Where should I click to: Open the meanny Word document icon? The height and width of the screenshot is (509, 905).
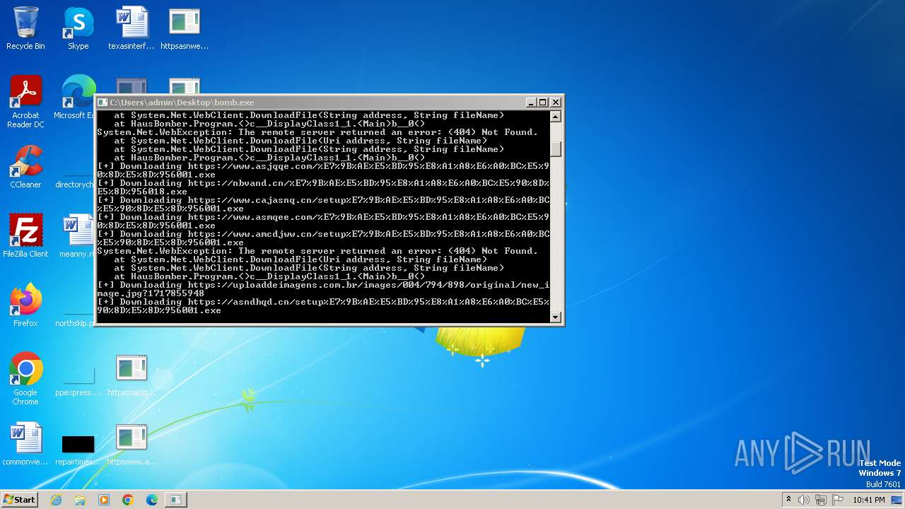point(78,236)
